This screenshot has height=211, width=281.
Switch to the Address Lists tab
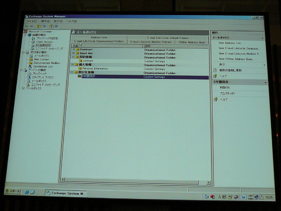click(x=99, y=37)
